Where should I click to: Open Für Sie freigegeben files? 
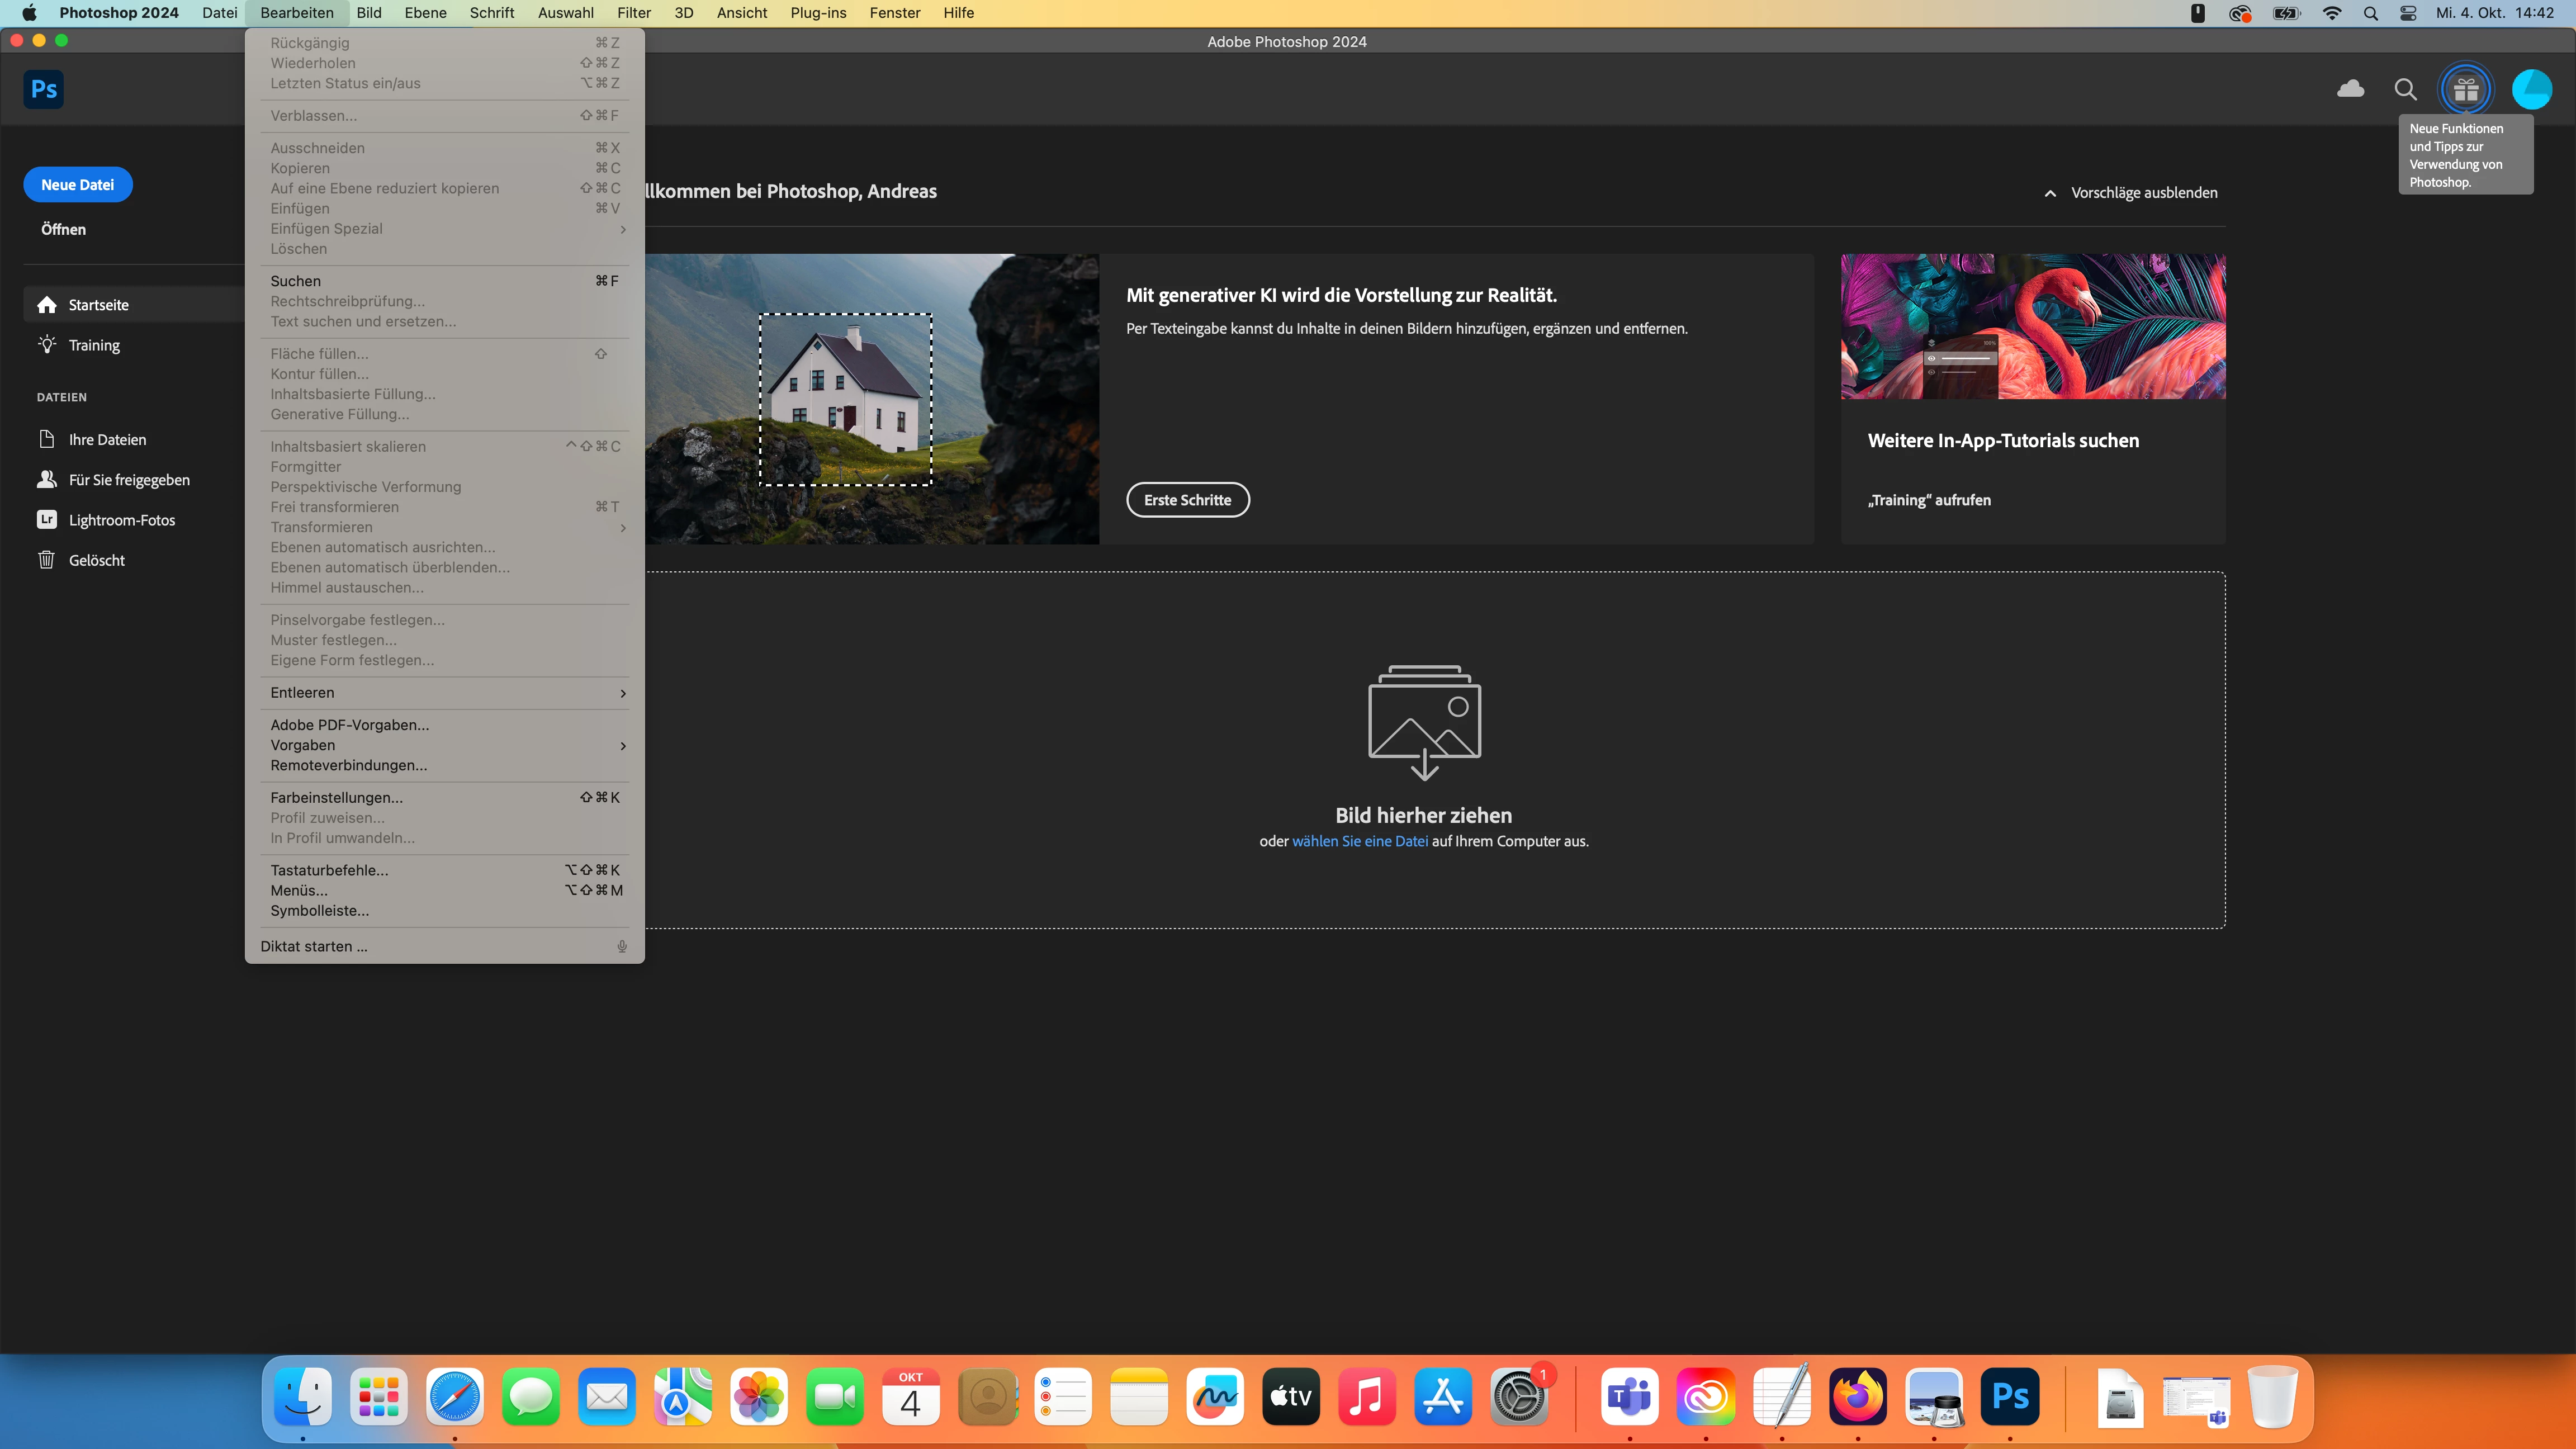[x=129, y=480]
